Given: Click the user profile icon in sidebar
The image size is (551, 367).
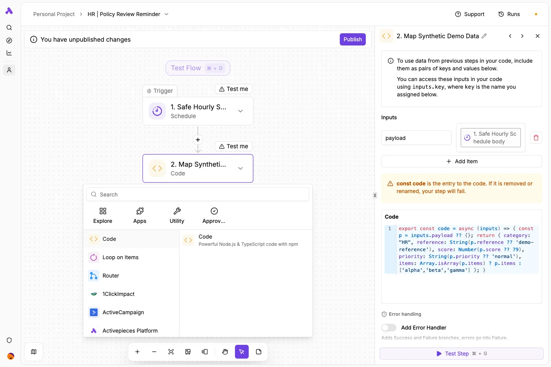Looking at the screenshot, I should pyautogui.click(x=9, y=70).
